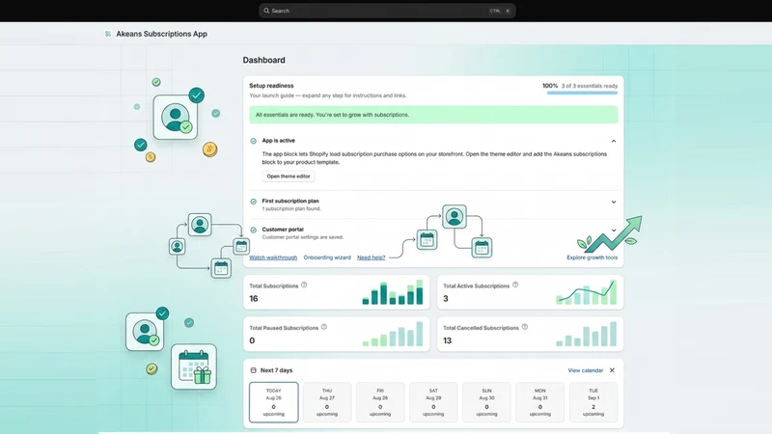The width and height of the screenshot is (772, 434).
Task: Select the FRI Aug 28 day card
Action: point(380,402)
